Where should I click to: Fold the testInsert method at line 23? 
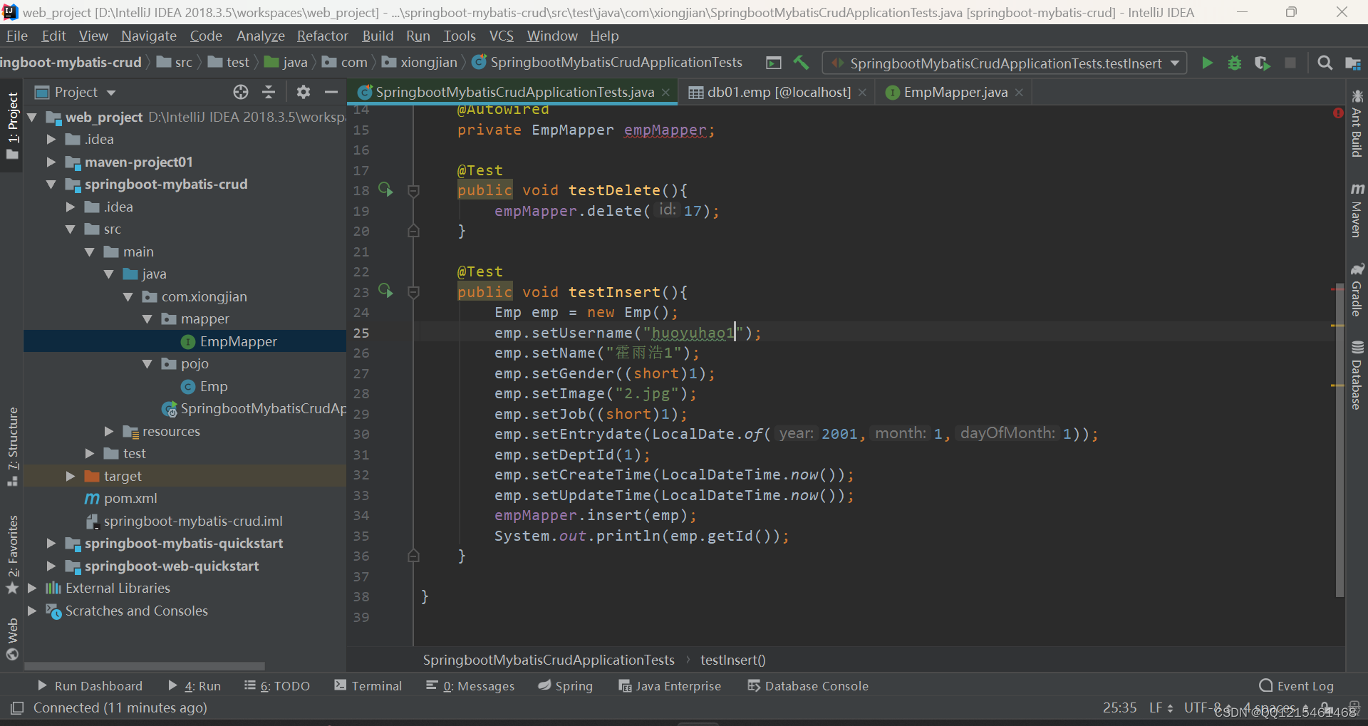413,292
